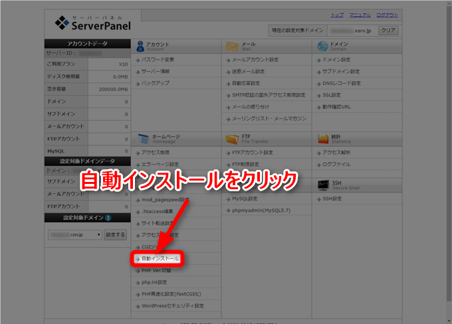Viewport: 452px width, 324px height.
Task: Open MySQL設定
Action: click(x=245, y=199)
